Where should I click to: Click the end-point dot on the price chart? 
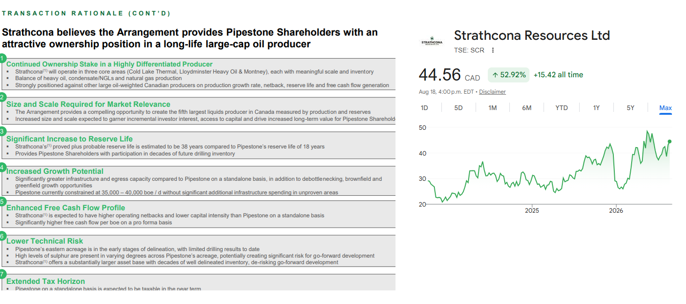(670, 141)
